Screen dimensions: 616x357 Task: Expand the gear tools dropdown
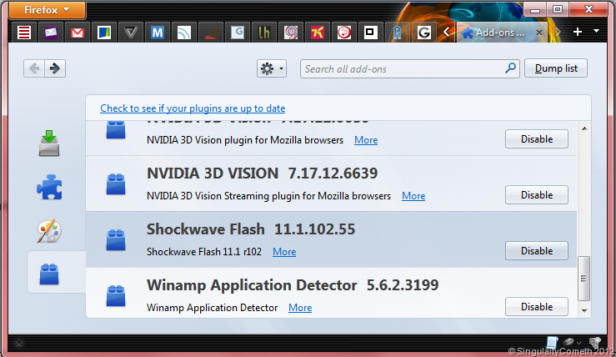click(x=272, y=68)
